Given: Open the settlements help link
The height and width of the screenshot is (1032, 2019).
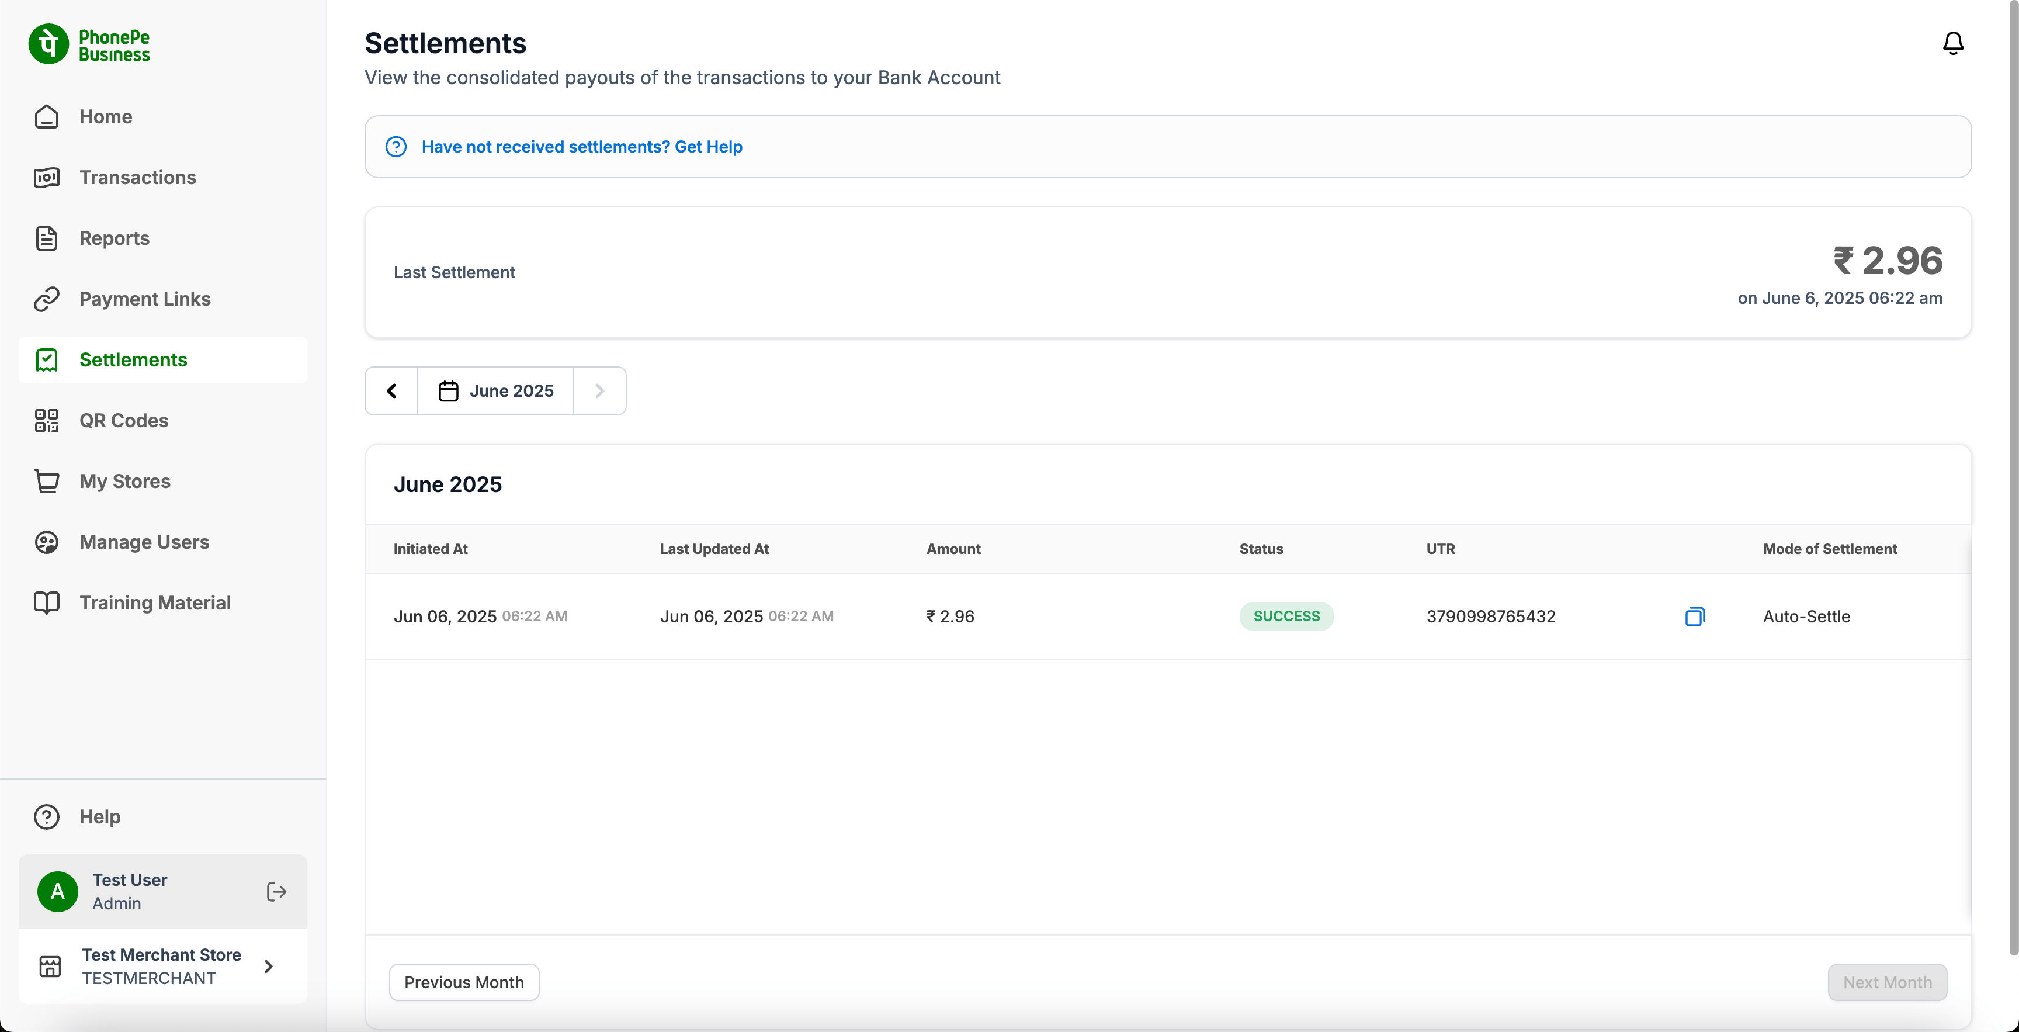Looking at the screenshot, I should pyautogui.click(x=581, y=147).
